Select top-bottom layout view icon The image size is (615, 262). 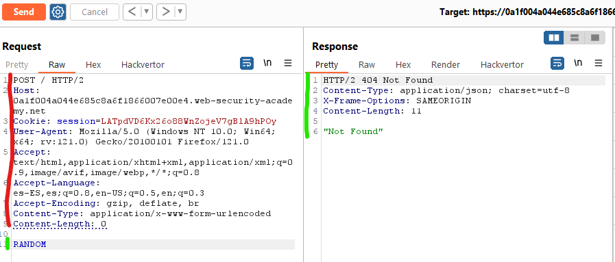[x=575, y=38]
